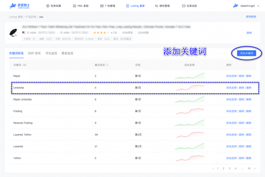Click the umbrella product thumbnail
Image resolution: width=265 pixels, height=177 pixels.
point(13,33)
